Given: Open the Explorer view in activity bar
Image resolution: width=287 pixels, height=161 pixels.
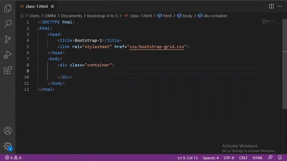Looking at the screenshot, I should coord(8,8).
